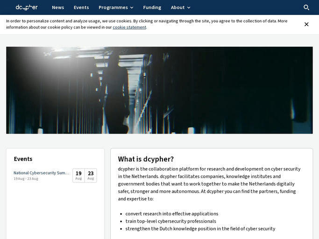This screenshot has width=319, height=239.
Task: Dismiss the cookie notice with X
Action: 306,24
